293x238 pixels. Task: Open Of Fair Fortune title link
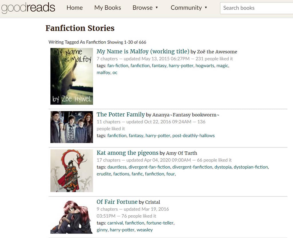(x=117, y=202)
